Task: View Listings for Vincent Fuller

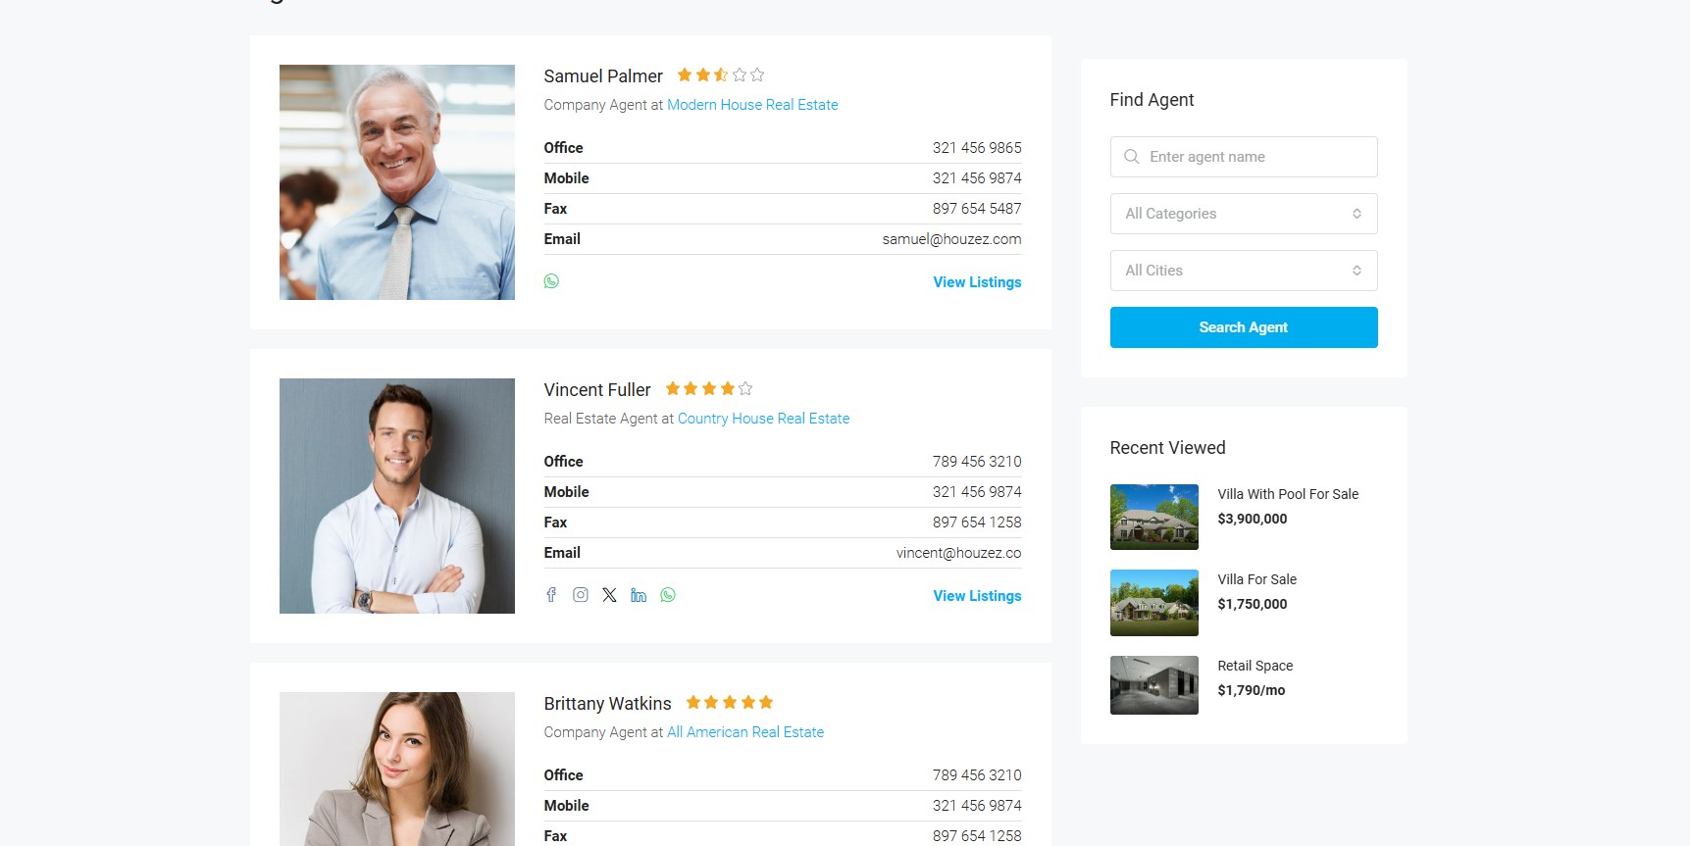Action: coord(977,596)
